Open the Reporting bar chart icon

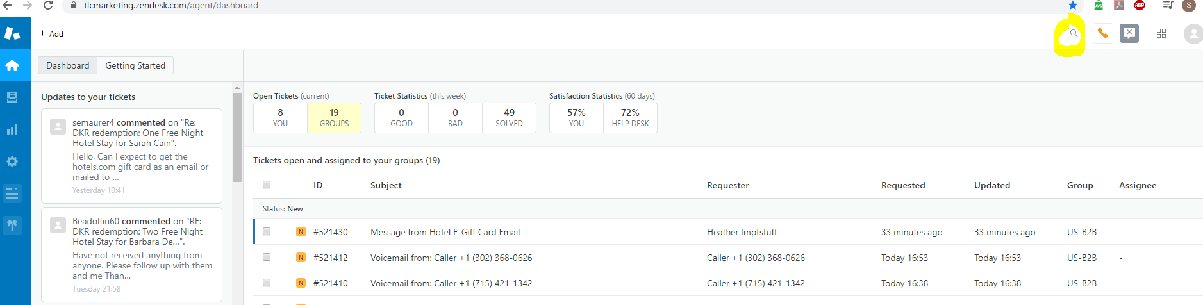pos(12,129)
